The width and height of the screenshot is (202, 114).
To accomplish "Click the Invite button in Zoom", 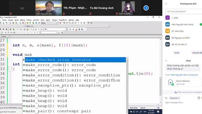I will pyautogui.click(x=177, y=53).
